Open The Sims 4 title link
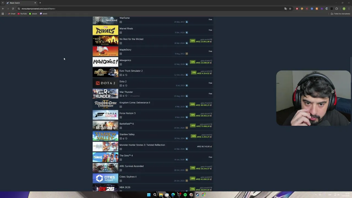Screen dimensions: 352x198 [x=126, y=156]
